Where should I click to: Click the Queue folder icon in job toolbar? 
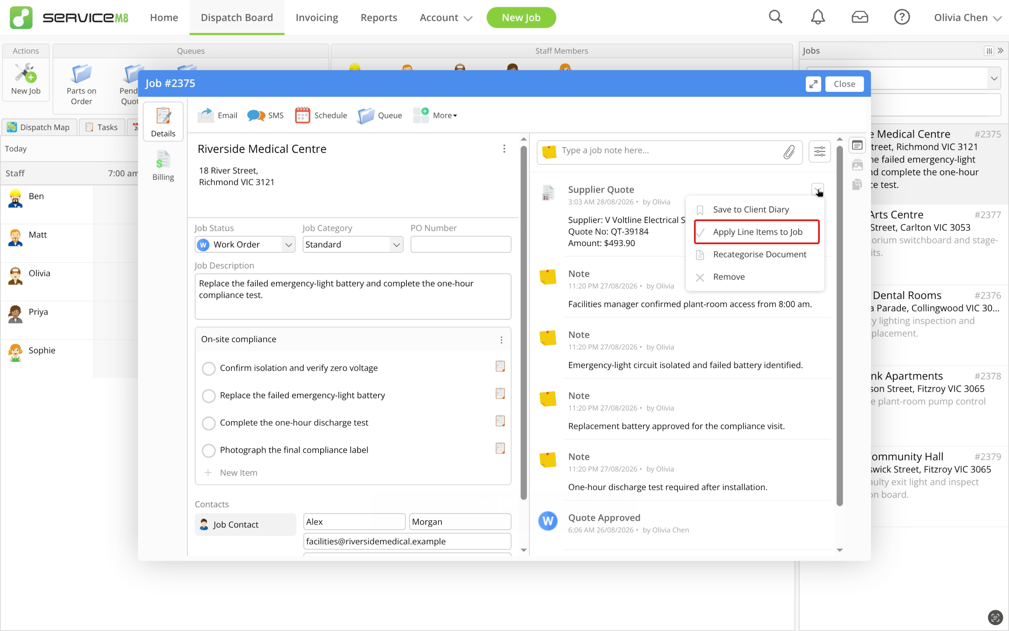[366, 115]
